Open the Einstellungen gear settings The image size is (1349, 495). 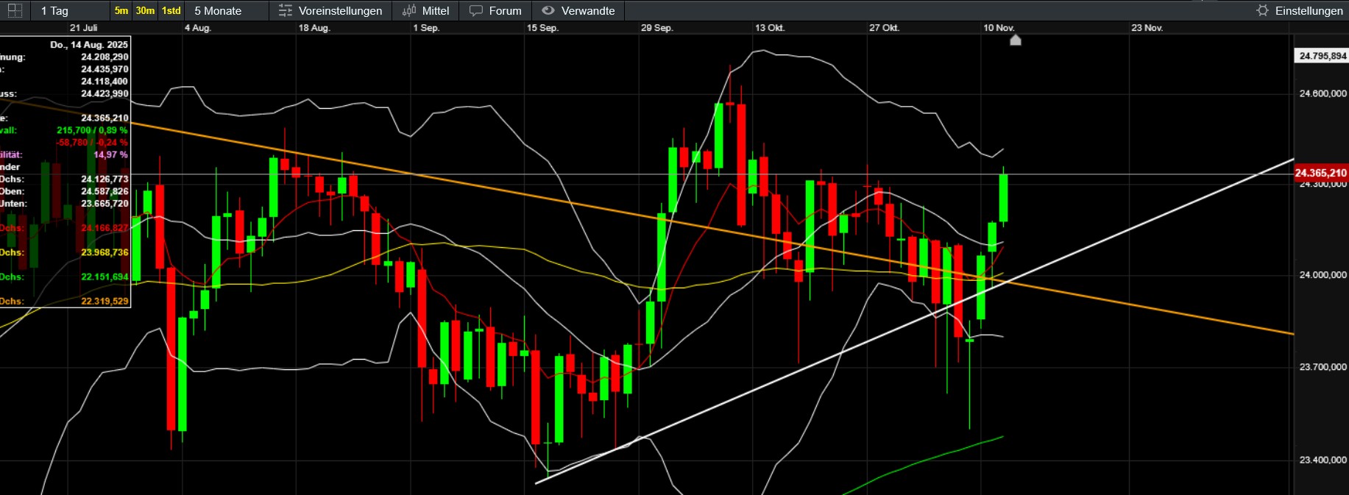[x=1263, y=10]
